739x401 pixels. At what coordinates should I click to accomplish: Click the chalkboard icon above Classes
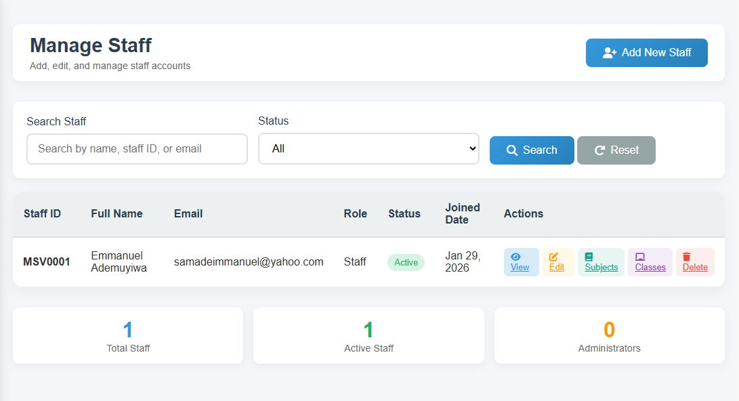click(639, 257)
